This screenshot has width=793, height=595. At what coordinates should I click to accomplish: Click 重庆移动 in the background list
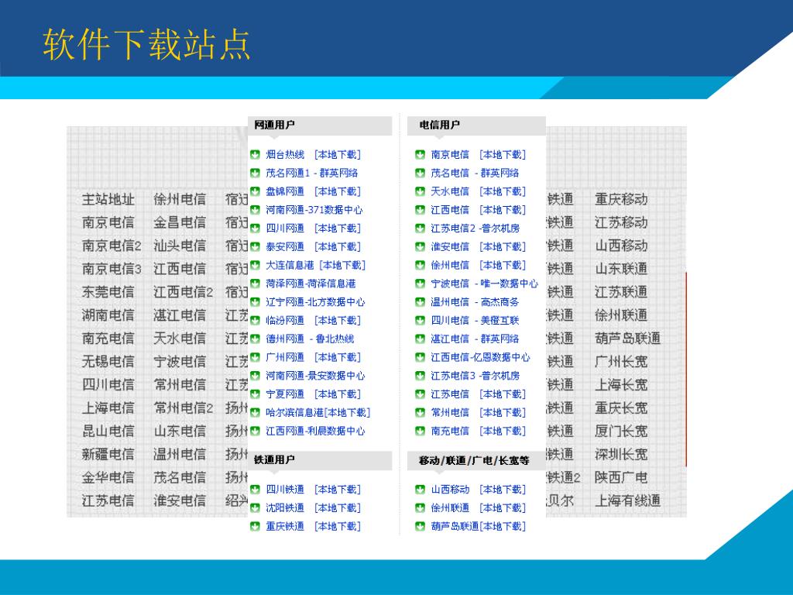point(621,199)
